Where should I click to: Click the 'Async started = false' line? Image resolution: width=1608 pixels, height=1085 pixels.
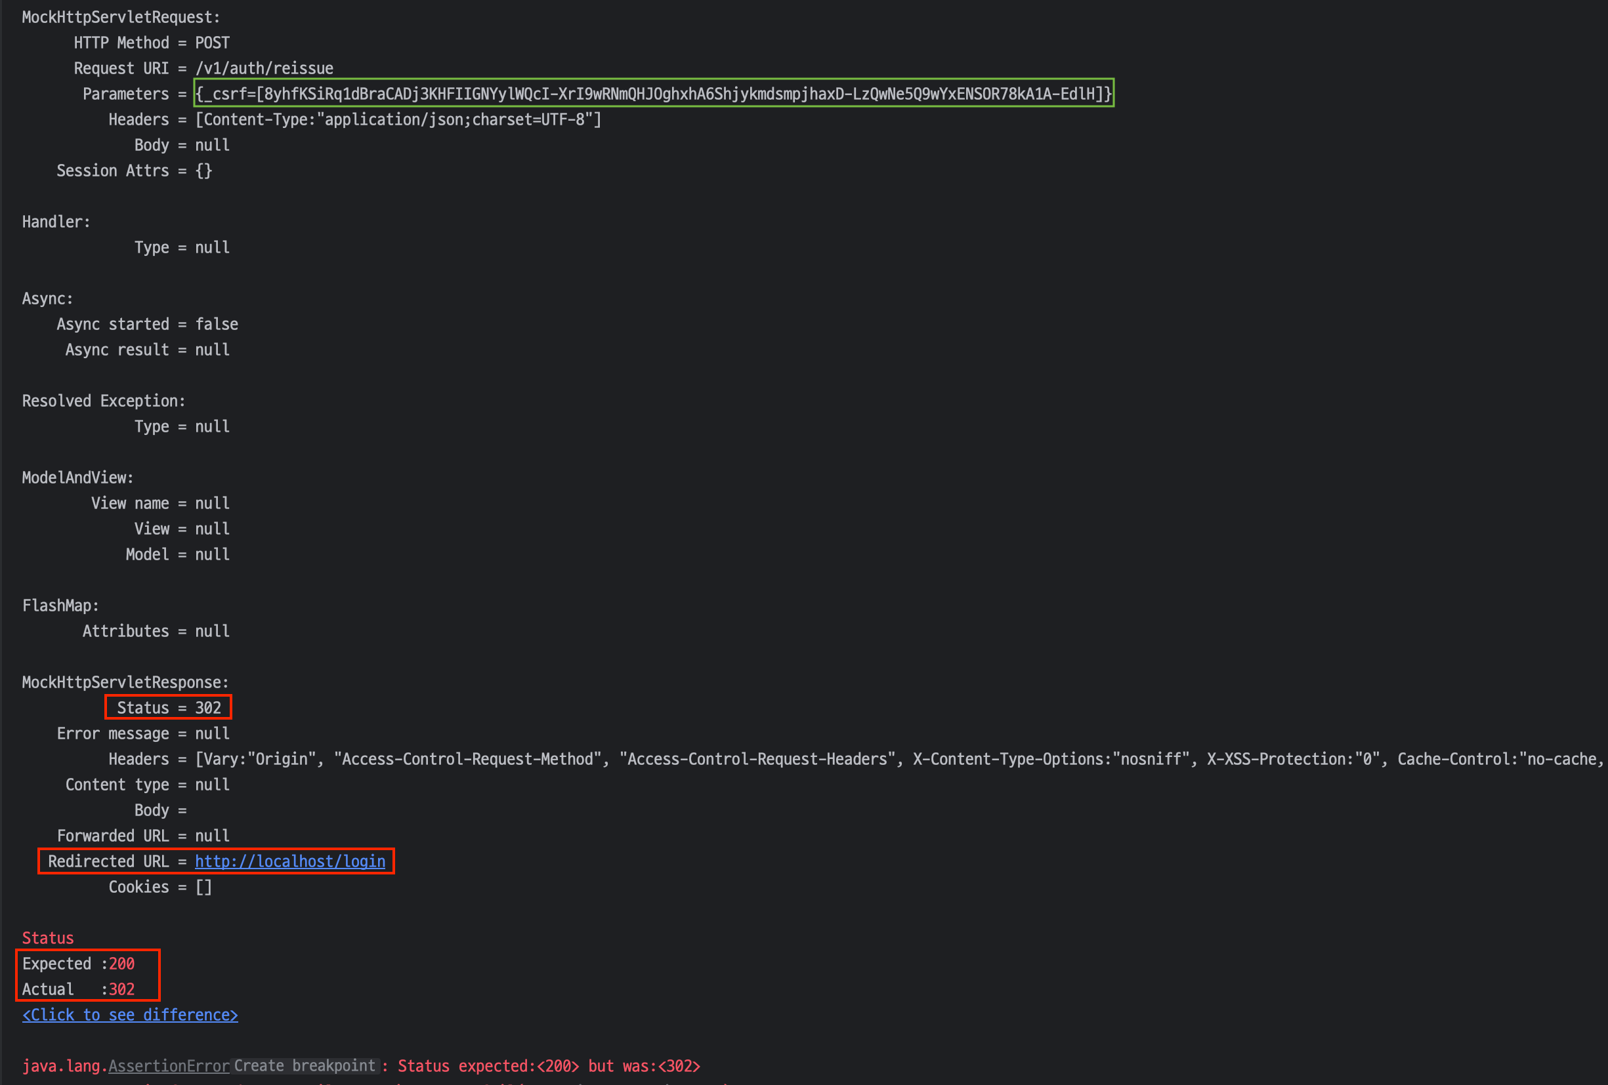click(146, 323)
